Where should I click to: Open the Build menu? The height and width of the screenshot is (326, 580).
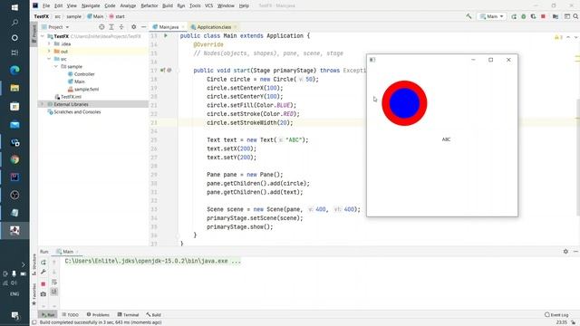168,6
